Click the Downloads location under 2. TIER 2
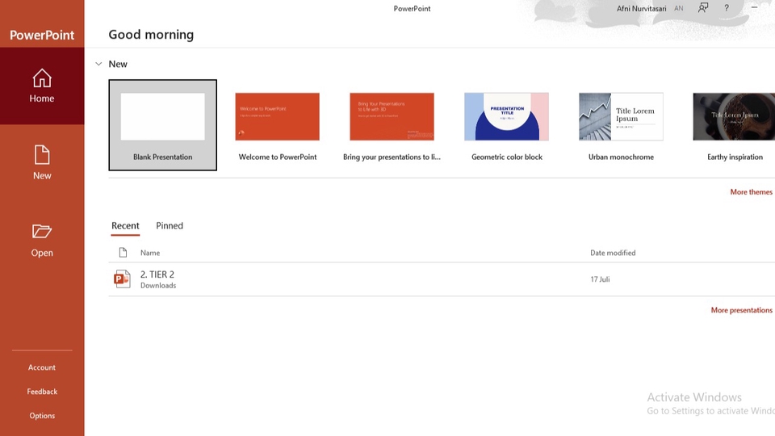The width and height of the screenshot is (775, 436). 158,285
